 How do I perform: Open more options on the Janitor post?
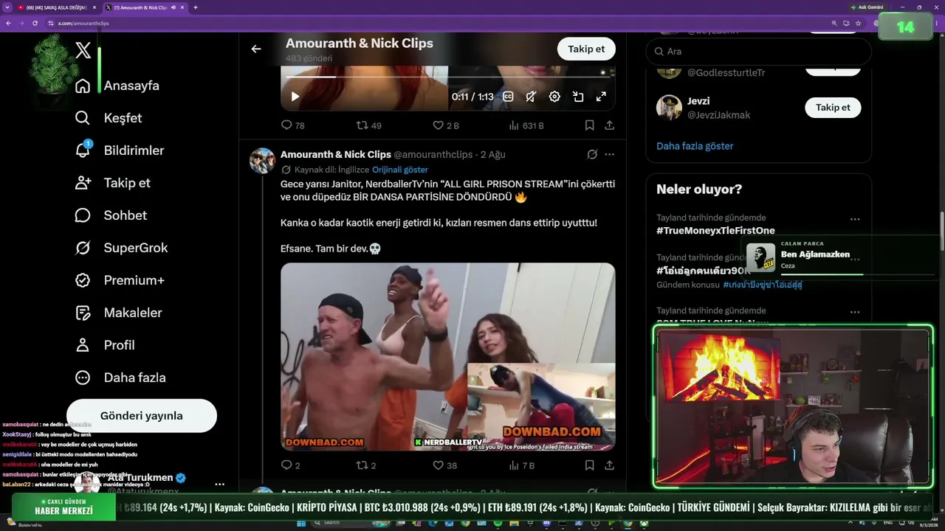point(609,154)
